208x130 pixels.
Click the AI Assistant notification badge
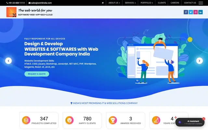coord(204,119)
